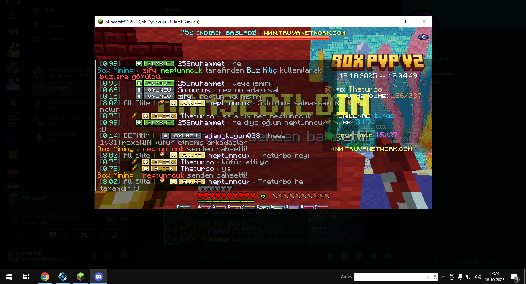526x284 pixels.
Task: Toggle camera in voice panel
Action: (x=21, y=235)
